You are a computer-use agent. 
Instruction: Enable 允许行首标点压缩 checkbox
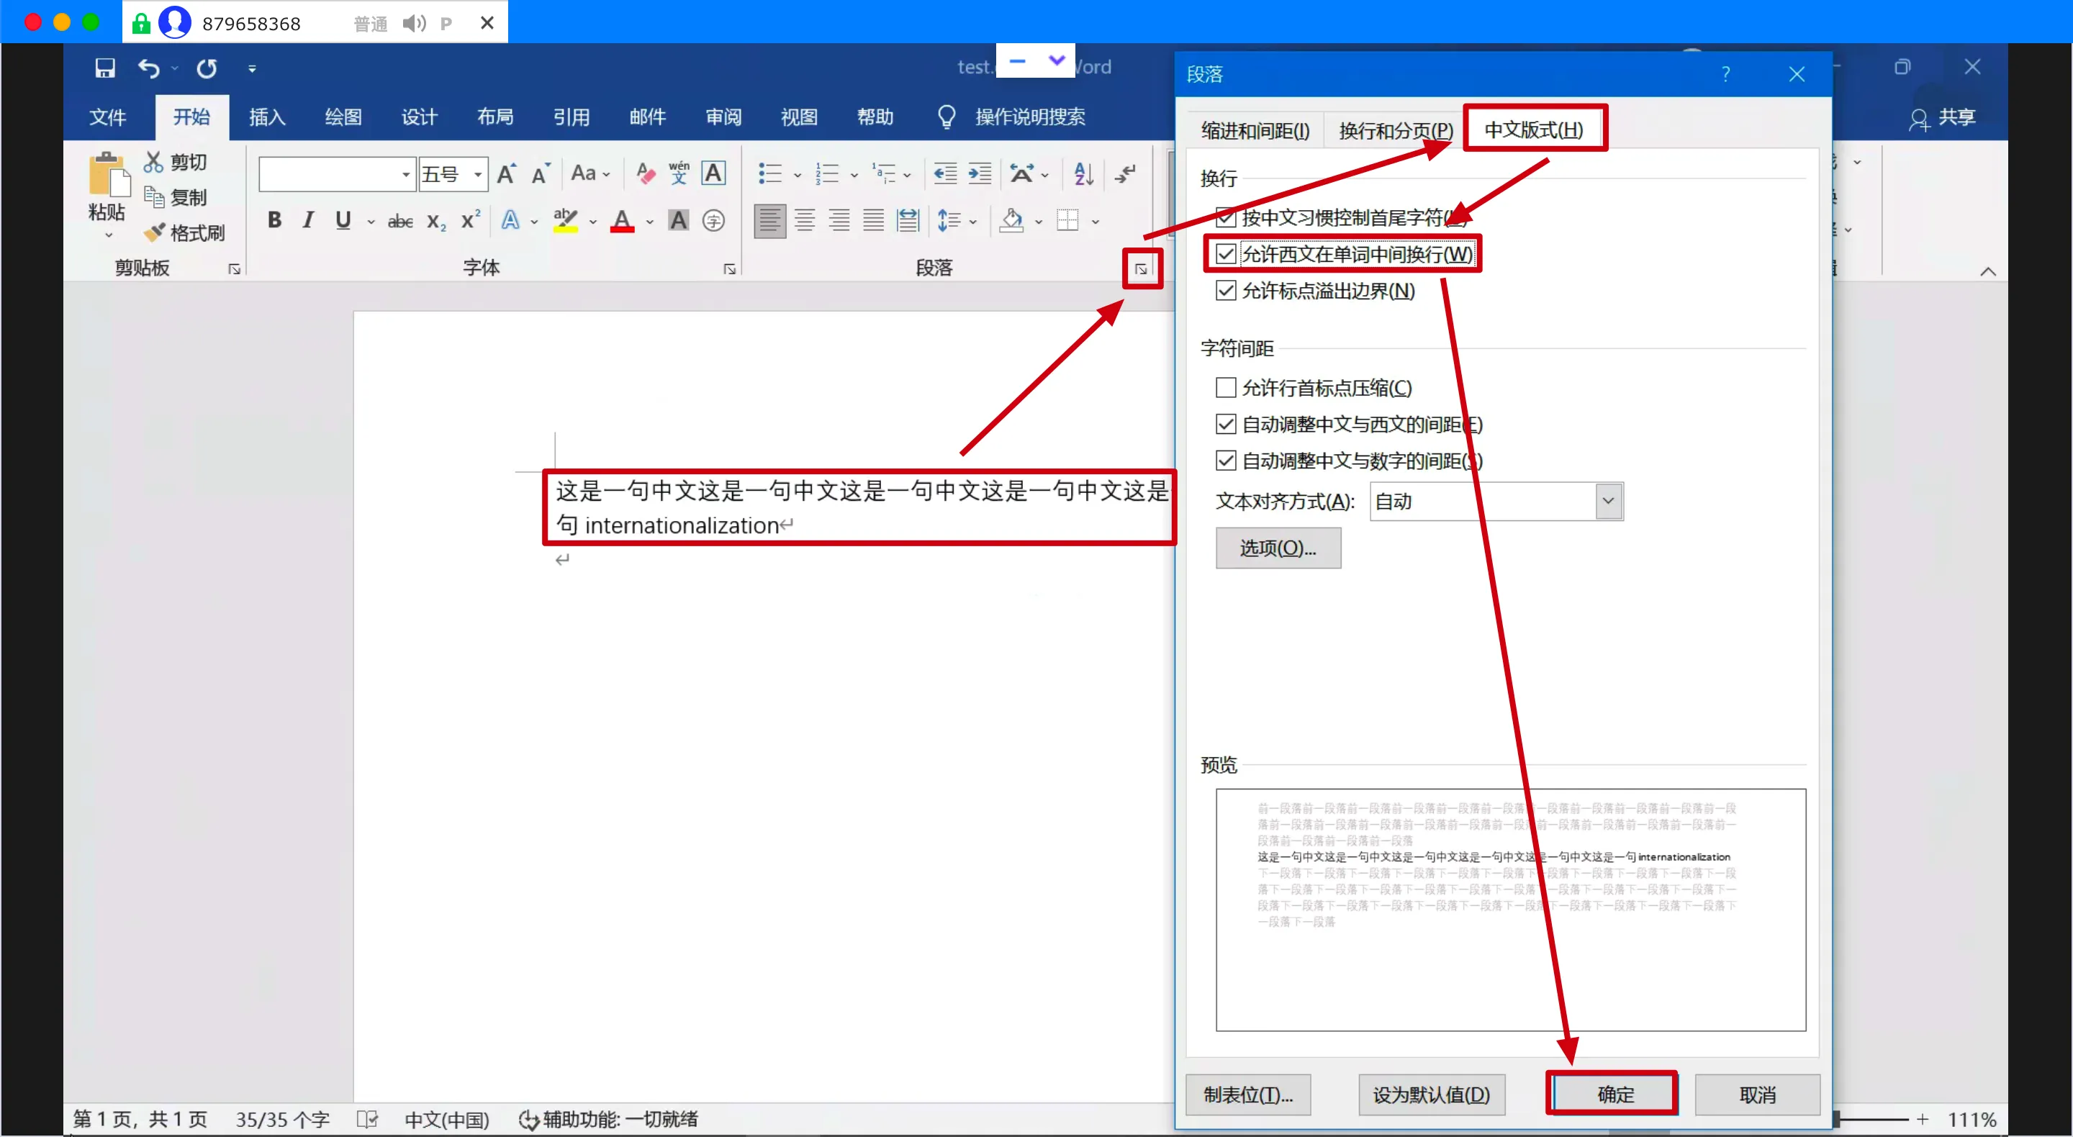[1225, 388]
